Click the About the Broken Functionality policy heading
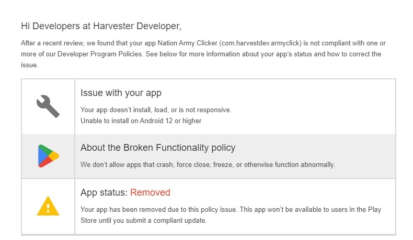 pyautogui.click(x=158, y=148)
